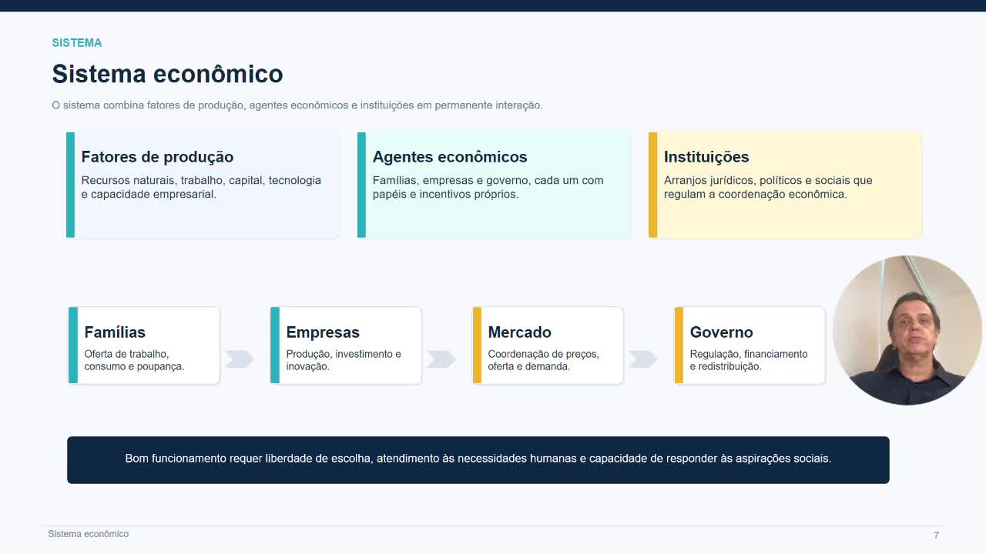Click the Agentes econômicos heading
Image resolution: width=986 pixels, height=554 pixels.
point(450,157)
